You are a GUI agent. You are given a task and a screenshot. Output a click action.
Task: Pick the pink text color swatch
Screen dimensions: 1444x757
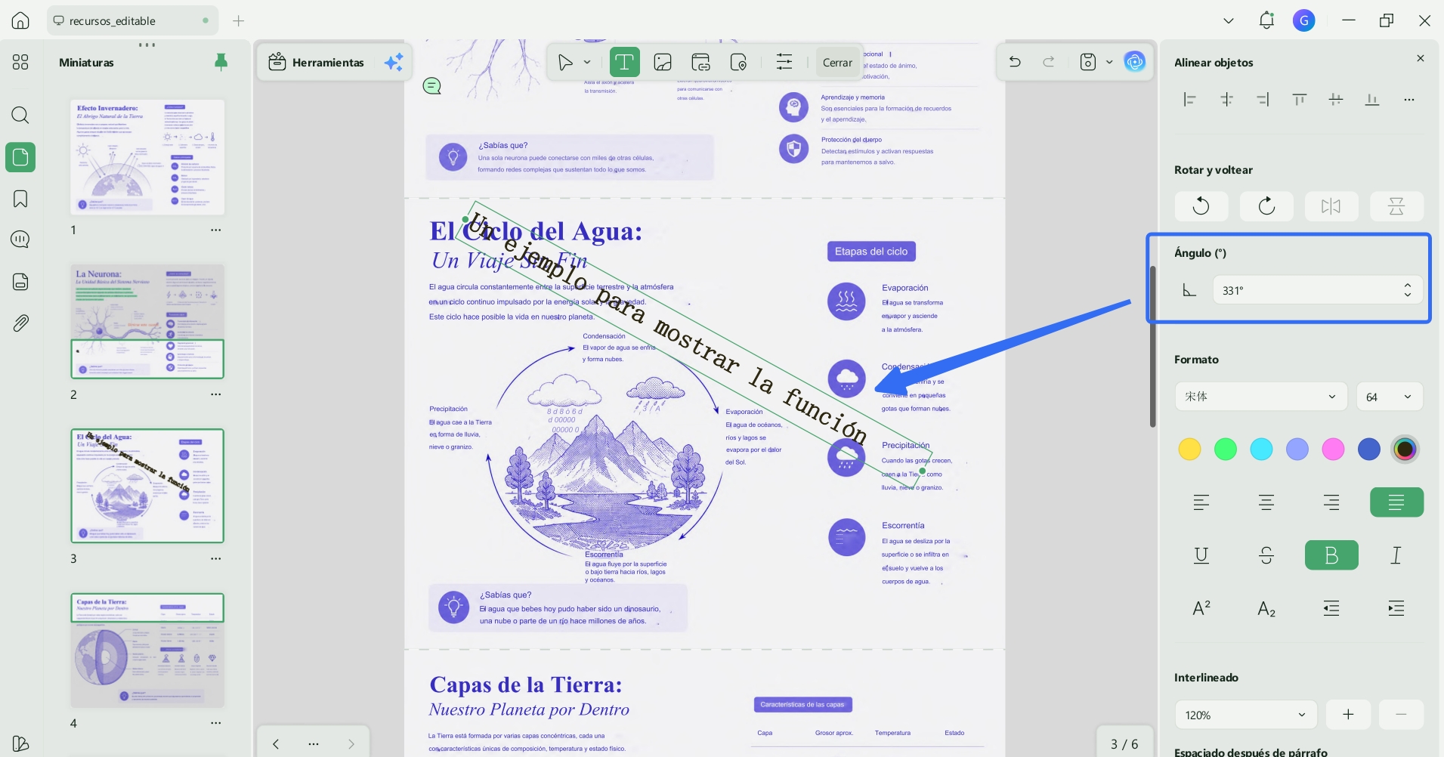tap(1333, 450)
